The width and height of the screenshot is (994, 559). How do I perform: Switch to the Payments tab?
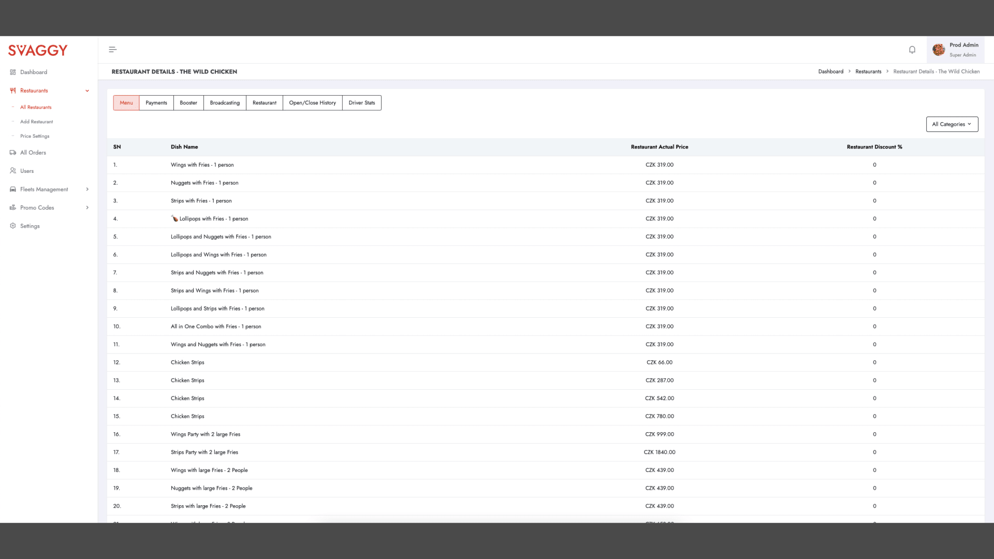pyautogui.click(x=156, y=103)
